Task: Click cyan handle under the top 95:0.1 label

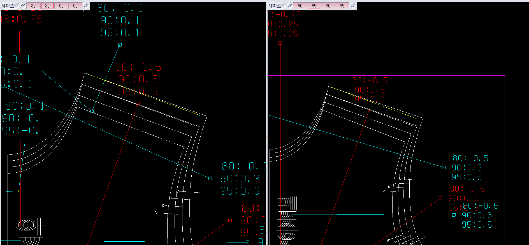Action: tap(120, 45)
